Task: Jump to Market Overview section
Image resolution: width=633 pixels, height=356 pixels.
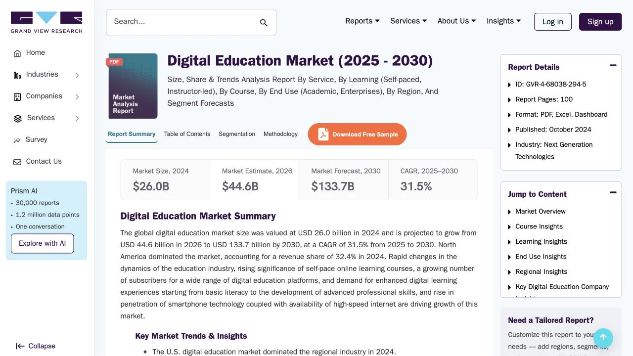Action: (x=541, y=212)
